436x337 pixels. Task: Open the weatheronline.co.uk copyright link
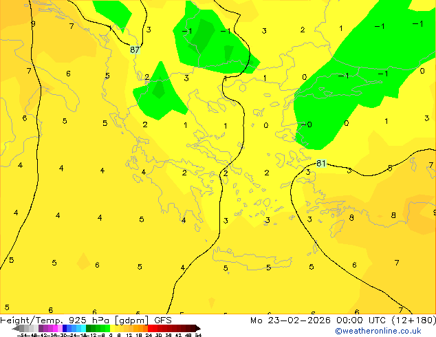click(x=378, y=331)
